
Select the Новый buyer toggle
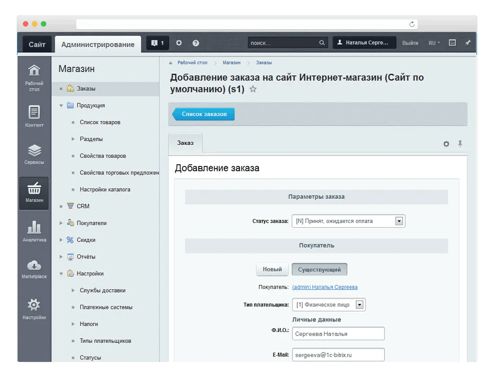coord(272,269)
